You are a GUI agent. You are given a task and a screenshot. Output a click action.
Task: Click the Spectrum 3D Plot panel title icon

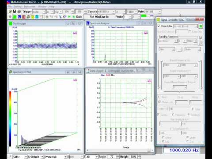click(x=11, y=72)
